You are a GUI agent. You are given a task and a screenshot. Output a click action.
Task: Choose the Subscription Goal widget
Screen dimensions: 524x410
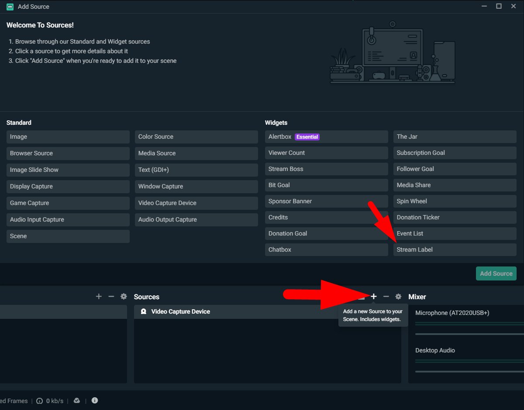(x=455, y=153)
